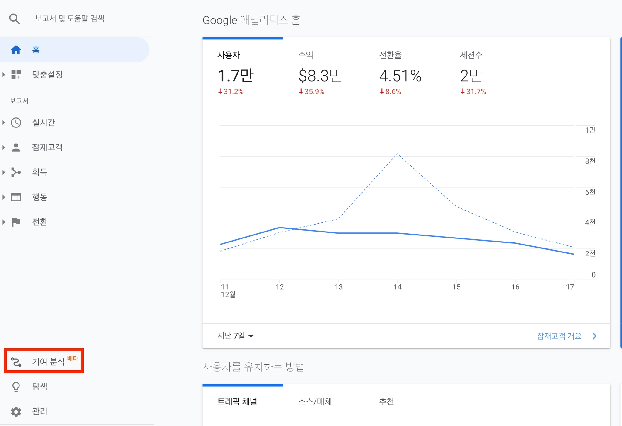This screenshot has width=622, height=426.
Task: Open Admin with the gear icon
Action: [x=16, y=412]
